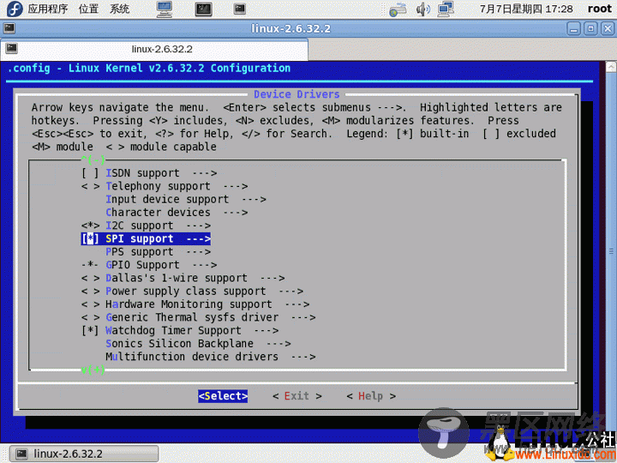Expand Telephony support submenu arrow

click(236, 186)
